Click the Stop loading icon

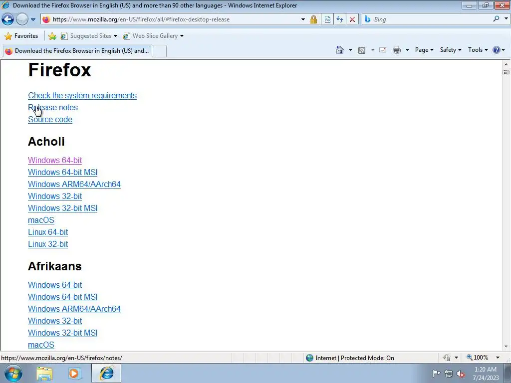[352, 19]
